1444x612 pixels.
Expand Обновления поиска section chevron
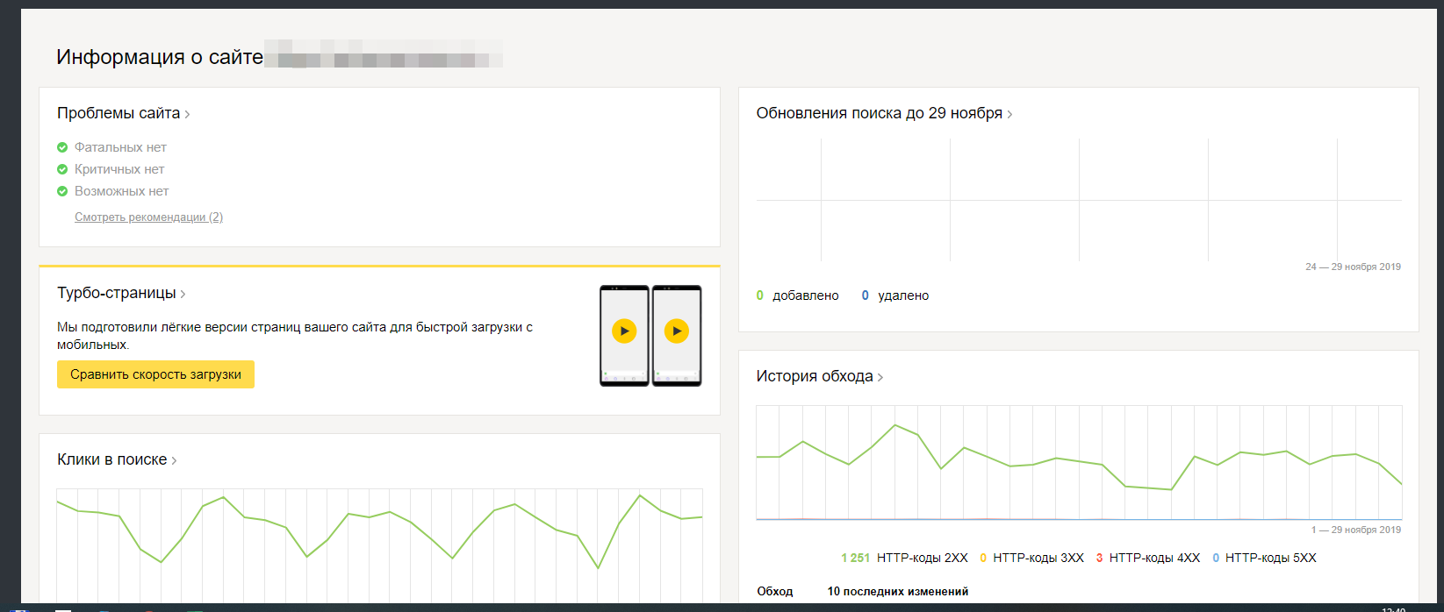(x=1009, y=114)
